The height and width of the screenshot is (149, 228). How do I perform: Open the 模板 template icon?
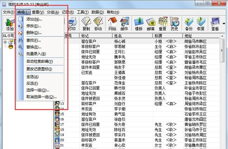[139, 24]
